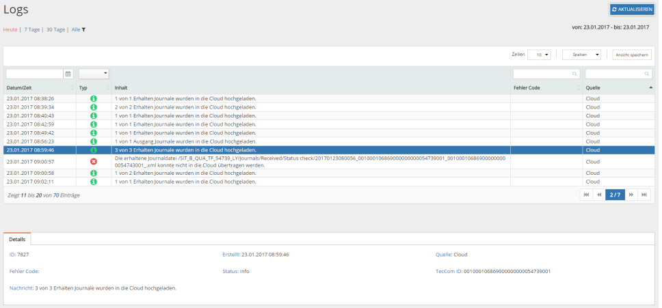
Task: Go to the next page of results
Action: click(631, 195)
